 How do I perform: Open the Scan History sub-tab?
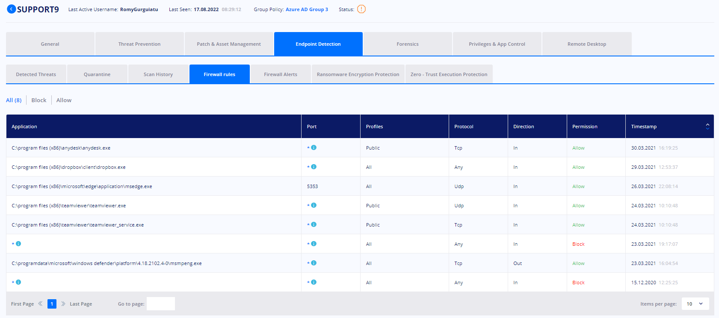pos(158,74)
